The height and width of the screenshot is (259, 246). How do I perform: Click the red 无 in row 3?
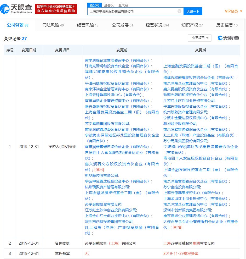[x=87, y=254]
